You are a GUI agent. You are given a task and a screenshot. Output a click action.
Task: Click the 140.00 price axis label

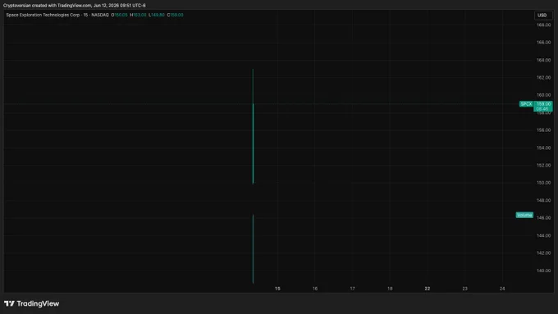(543, 271)
